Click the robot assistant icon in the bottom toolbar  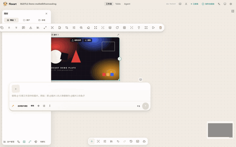tap(144, 141)
